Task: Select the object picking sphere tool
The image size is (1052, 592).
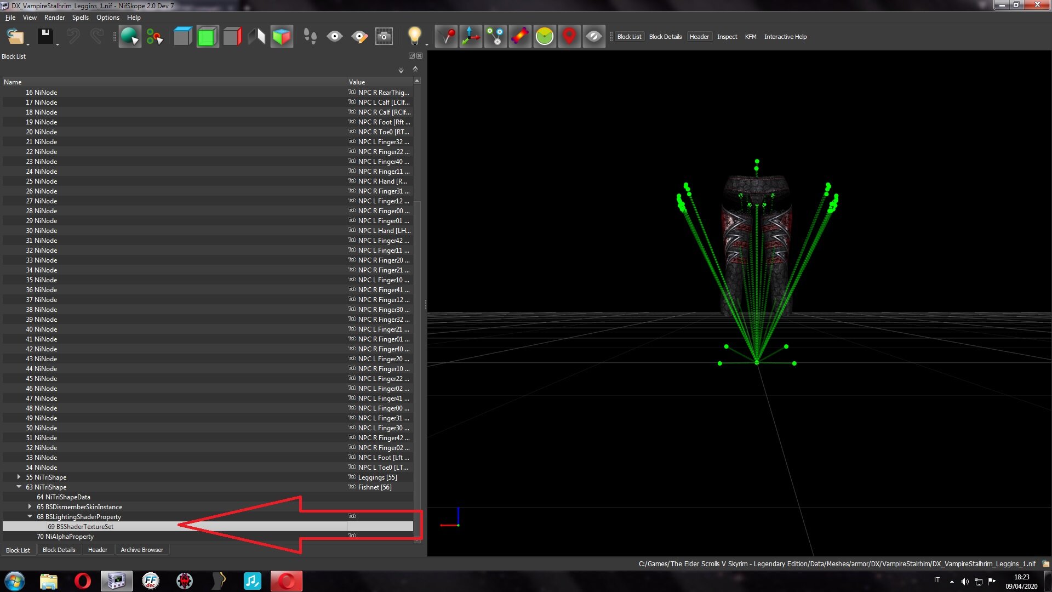Action: (x=130, y=37)
